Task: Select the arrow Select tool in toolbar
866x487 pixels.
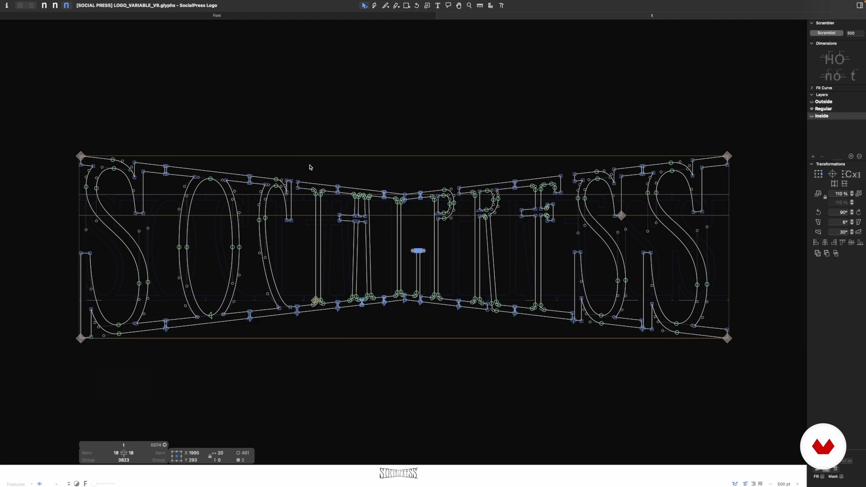Action: pyautogui.click(x=364, y=5)
